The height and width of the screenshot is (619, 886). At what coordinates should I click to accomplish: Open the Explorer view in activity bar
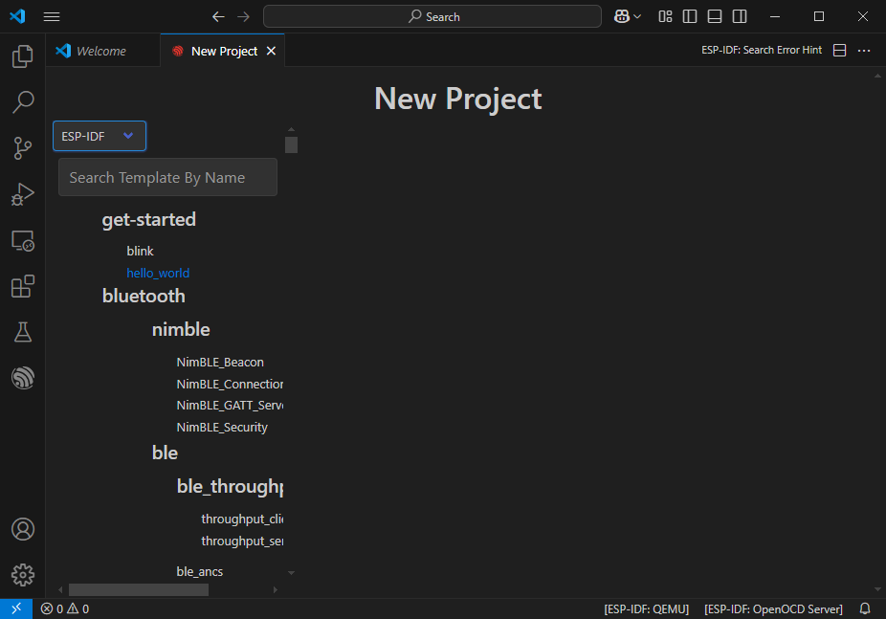pyautogui.click(x=23, y=55)
